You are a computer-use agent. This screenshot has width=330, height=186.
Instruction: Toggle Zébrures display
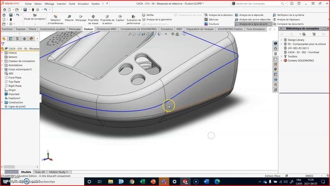pyautogui.click(x=211, y=20)
